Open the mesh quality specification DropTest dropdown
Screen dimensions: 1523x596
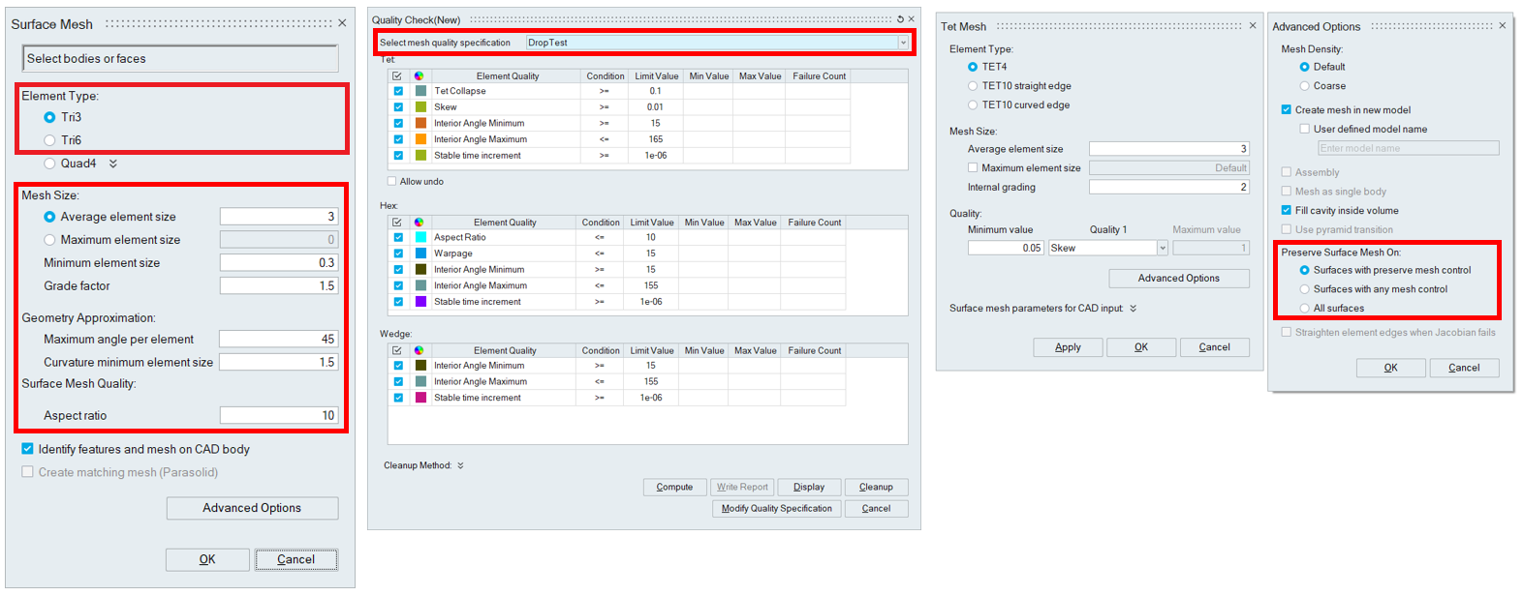pyautogui.click(x=903, y=43)
